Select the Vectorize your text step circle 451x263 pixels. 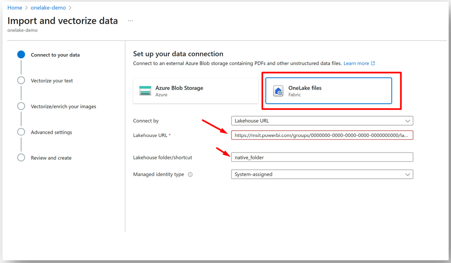click(21, 80)
